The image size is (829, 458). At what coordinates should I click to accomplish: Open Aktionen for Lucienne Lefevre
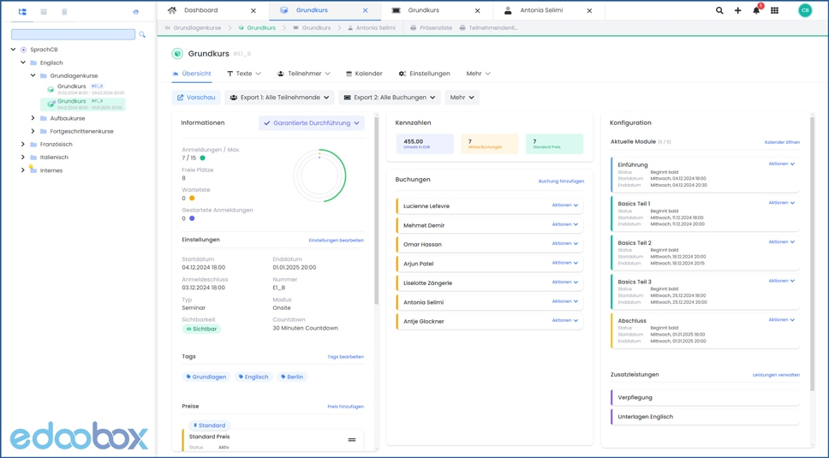point(564,205)
